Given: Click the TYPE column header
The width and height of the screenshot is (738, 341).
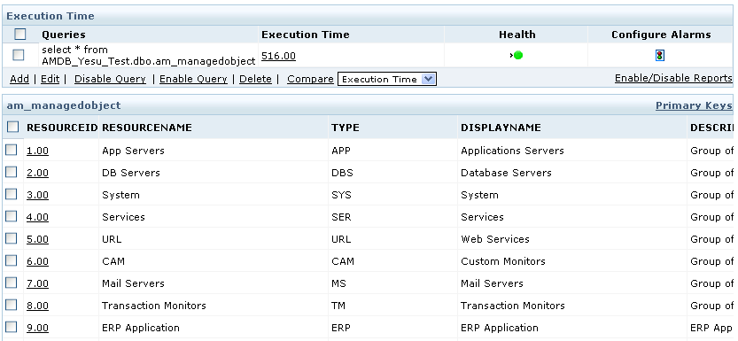Looking at the screenshot, I should point(345,128).
